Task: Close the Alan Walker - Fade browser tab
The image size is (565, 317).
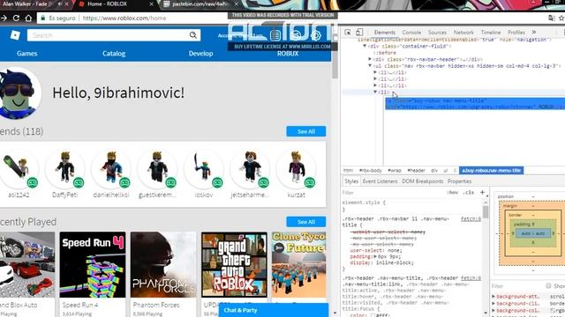Action: click(66, 4)
